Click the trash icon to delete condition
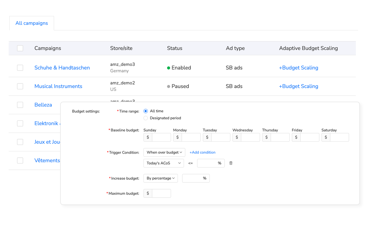Screen dimensions: 368x231 pyautogui.click(x=231, y=163)
